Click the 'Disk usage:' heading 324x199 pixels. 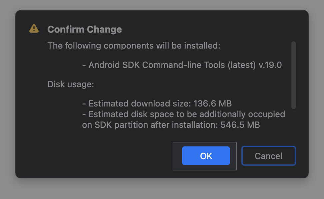click(71, 84)
